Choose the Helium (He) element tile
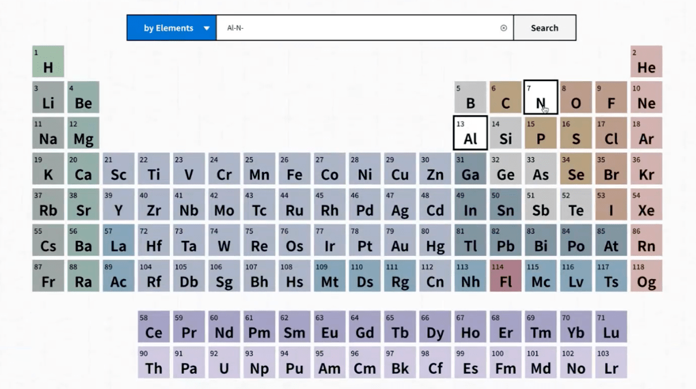Screen dimensions: 696x389 (646, 61)
